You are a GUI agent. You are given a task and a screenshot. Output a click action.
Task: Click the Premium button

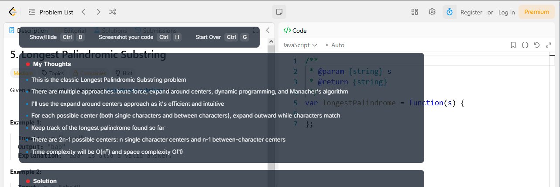pyautogui.click(x=536, y=12)
